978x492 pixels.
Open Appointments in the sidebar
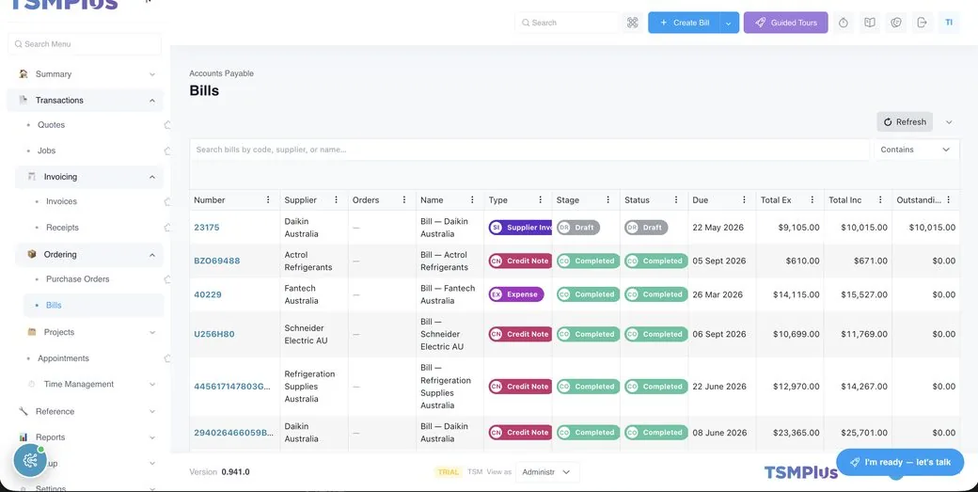click(64, 358)
